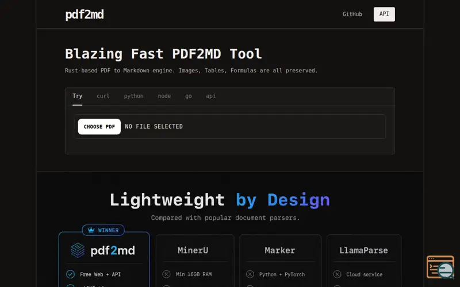
Task: Click the WINNER badge label
Action: pos(108,230)
